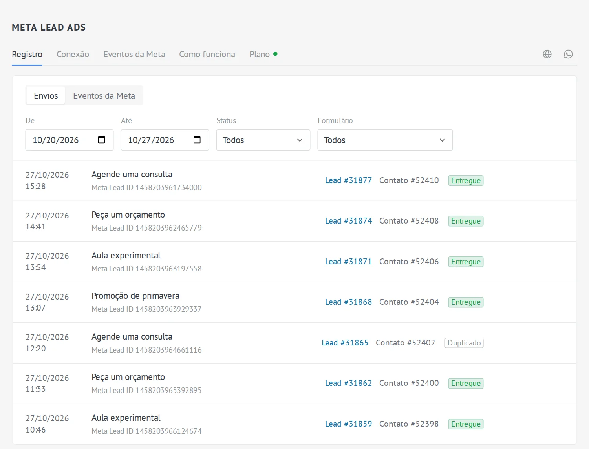Click Aula experimental entry at 13:54
589x449 pixels.
[x=126, y=255]
